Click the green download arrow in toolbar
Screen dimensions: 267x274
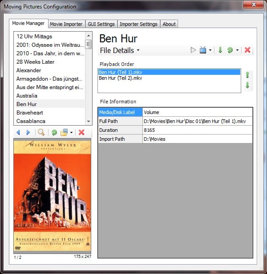(220, 50)
